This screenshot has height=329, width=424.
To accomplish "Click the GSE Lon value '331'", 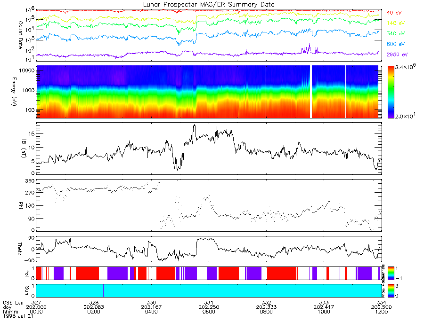I will 209,303.
